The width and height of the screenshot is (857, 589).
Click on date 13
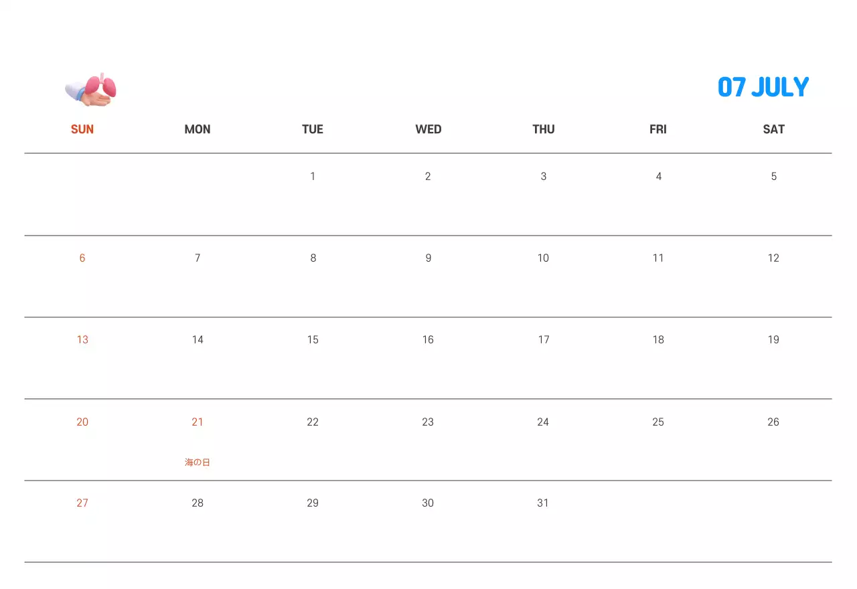click(82, 340)
